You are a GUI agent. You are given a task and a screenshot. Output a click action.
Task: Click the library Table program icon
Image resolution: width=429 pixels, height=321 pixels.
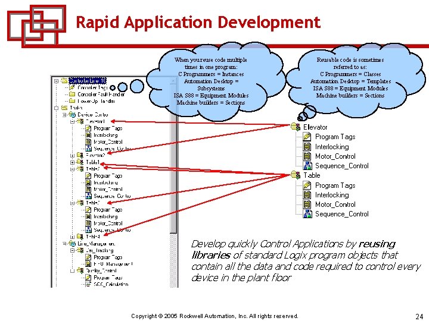296,175
